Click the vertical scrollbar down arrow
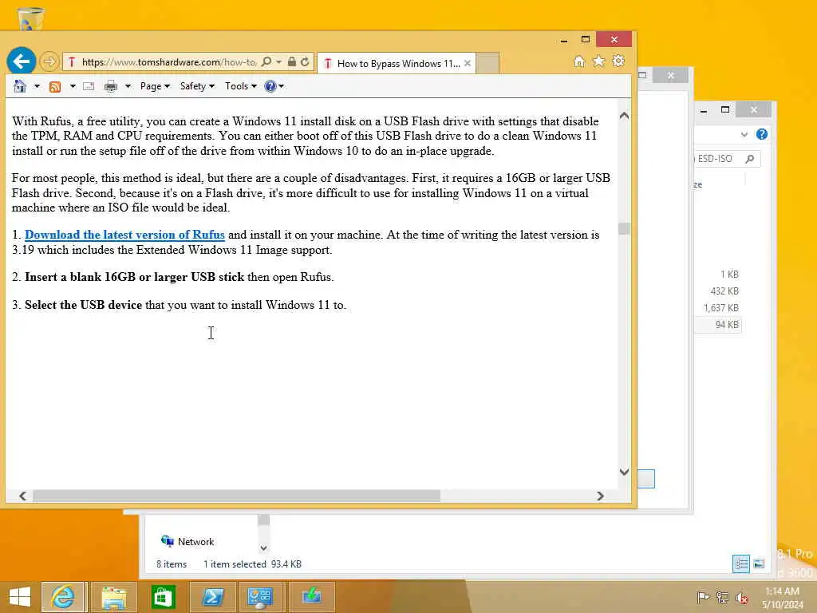The width and height of the screenshot is (817, 613). click(x=624, y=472)
